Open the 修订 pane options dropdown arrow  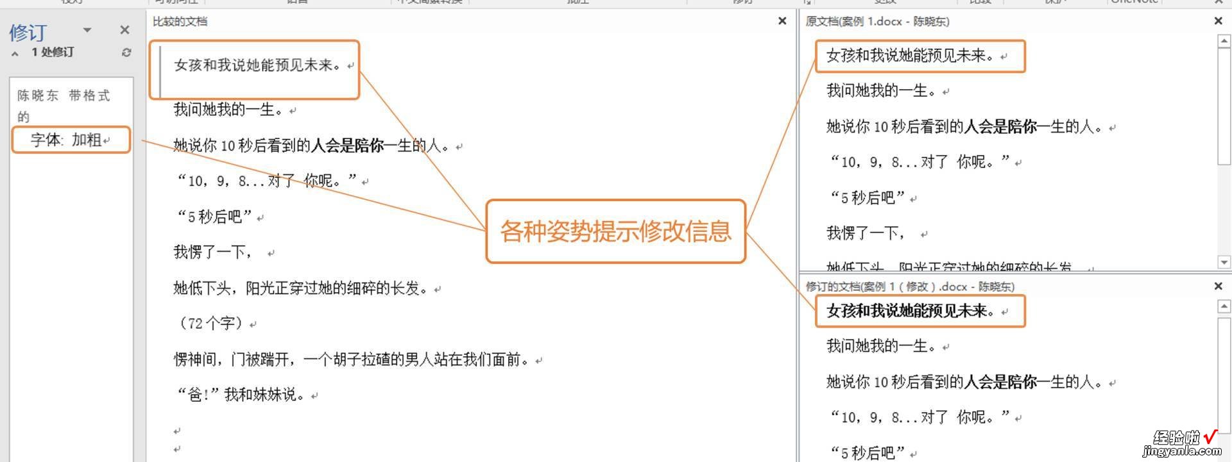point(87,29)
